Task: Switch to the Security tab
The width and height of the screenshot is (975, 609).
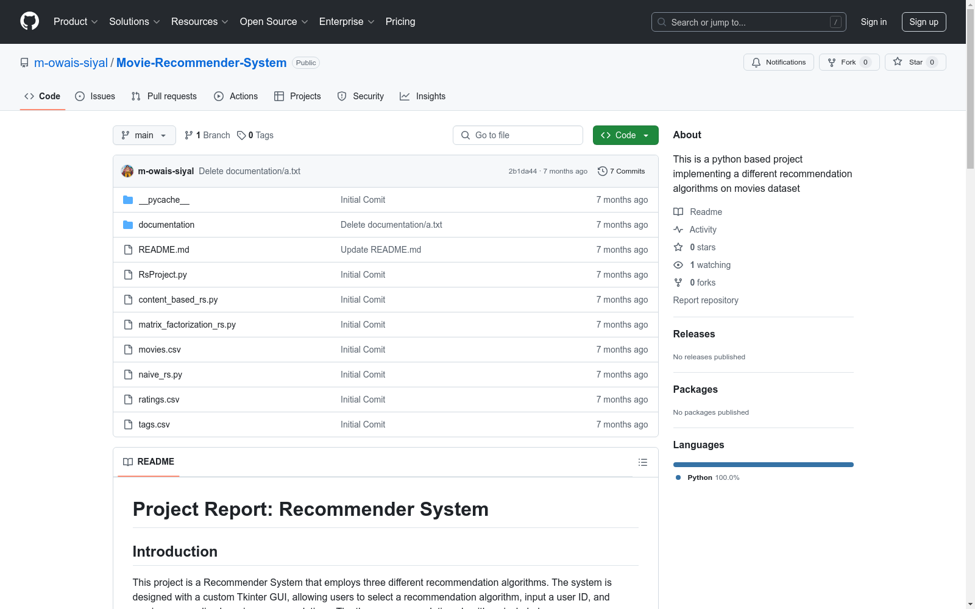Action: click(361, 96)
